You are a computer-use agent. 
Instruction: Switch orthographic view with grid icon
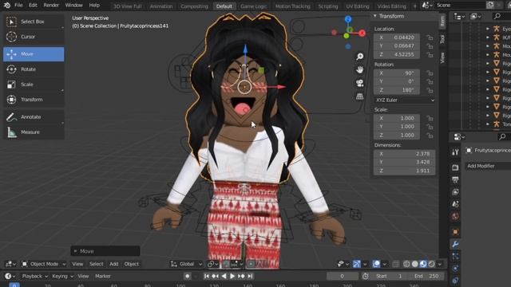[x=360, y=96]
